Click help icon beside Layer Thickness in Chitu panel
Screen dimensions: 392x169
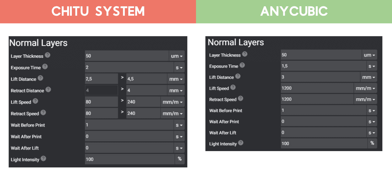(x=47, y=55)
